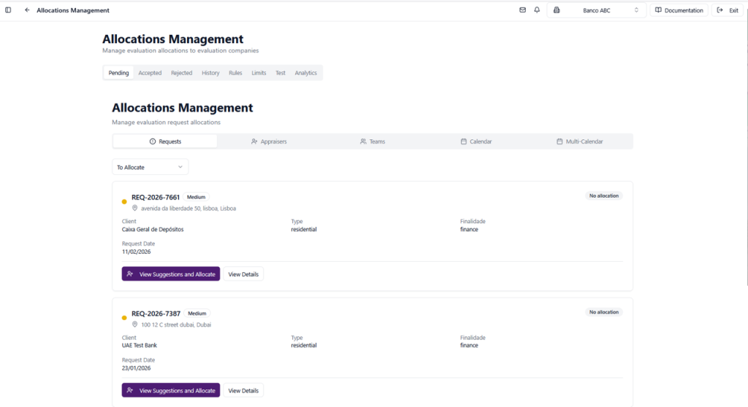Switch to the Teams view tab

coord(373,142)
